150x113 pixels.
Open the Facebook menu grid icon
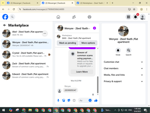(128, 17)
